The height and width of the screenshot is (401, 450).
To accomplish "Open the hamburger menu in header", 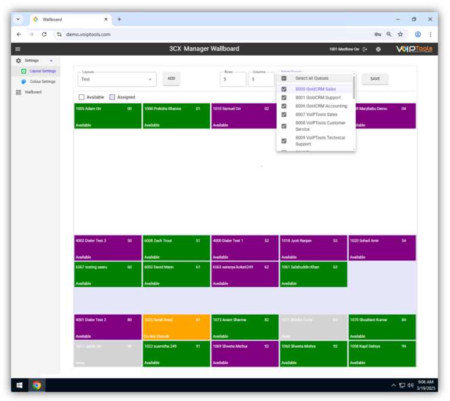I will point(18,49).
